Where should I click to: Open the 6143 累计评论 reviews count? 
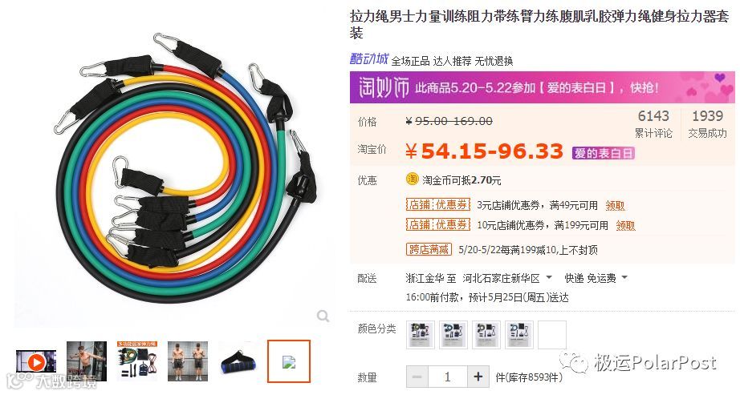653,124
